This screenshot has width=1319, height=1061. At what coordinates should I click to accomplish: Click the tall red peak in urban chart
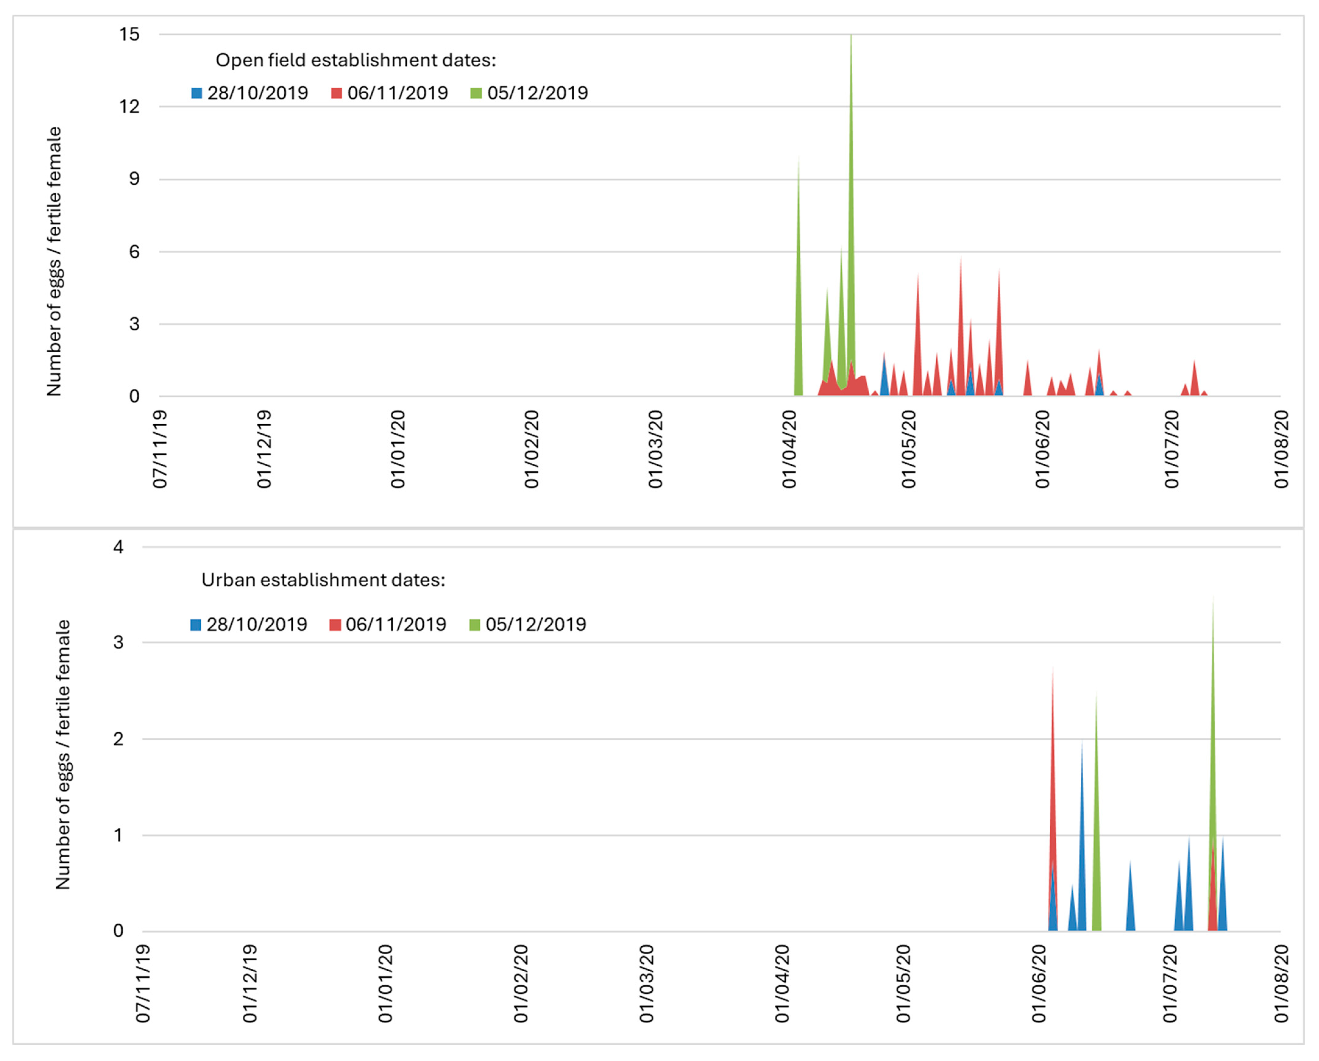tap(1052, 795)
